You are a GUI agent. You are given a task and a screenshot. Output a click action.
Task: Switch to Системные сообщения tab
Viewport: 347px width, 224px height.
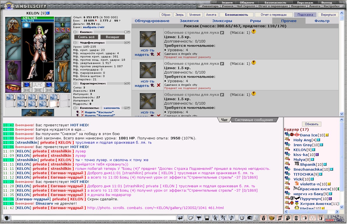(x=254, y=120)
